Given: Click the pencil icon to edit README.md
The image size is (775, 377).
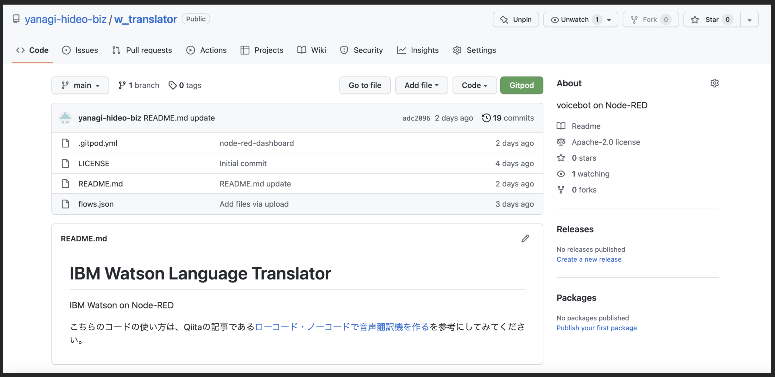Looking at the screenshot, I should click(x=525, y=238).
